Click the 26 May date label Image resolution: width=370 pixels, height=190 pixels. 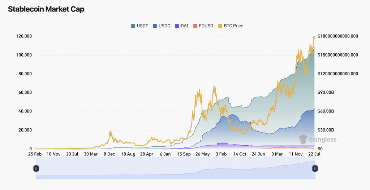pos(202,154)
